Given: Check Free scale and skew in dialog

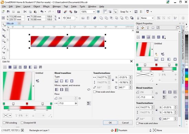Looking at the screenshot, I should coord(94,92).
